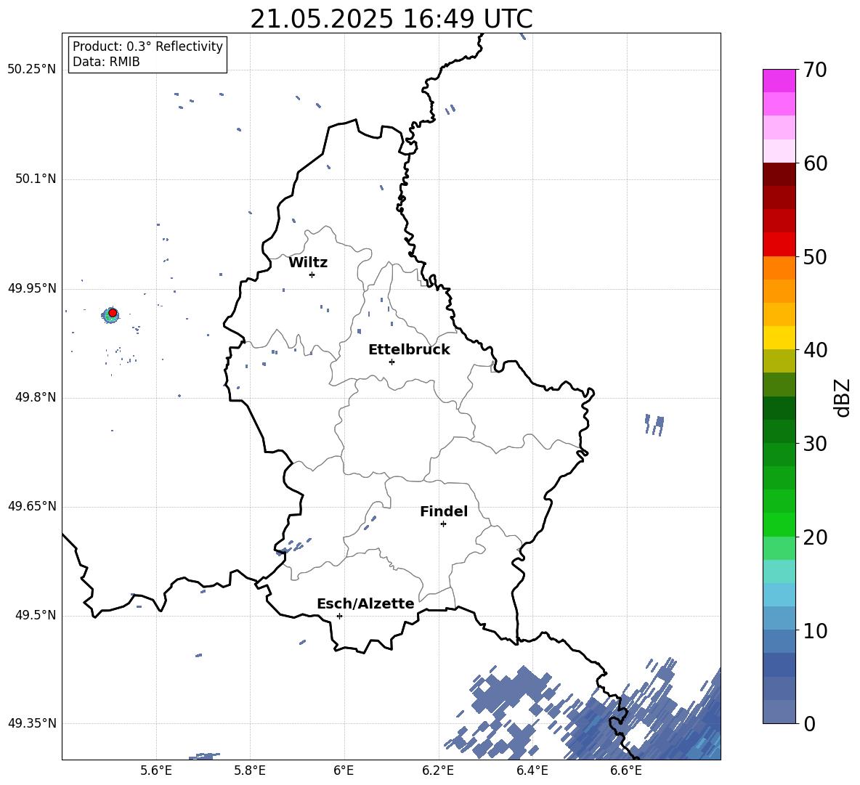Click the 49.35°N latitude tick label

(x=32, y=723)
